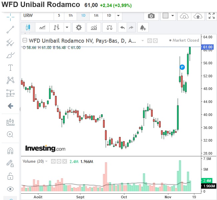The image size is (217, 200).
Task: Click the Août label on time axis
Action: point(38,197)
